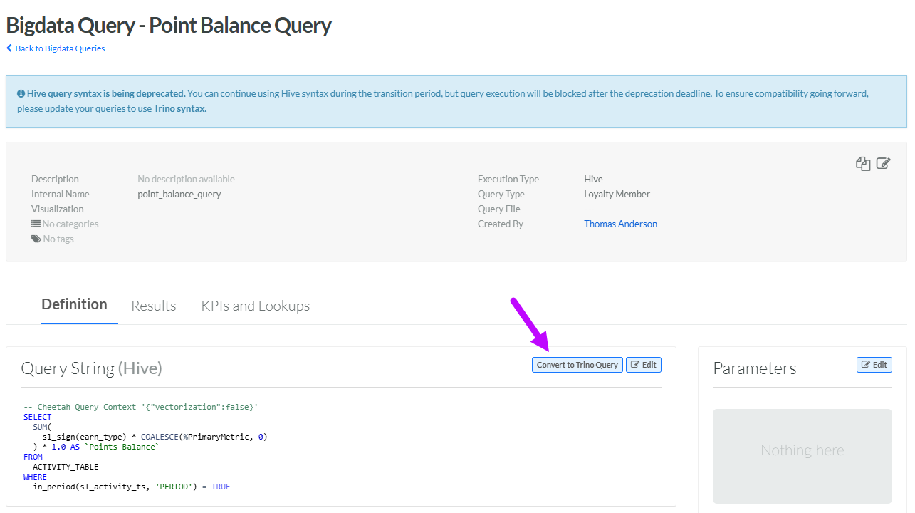Image resolution: width=915 pixels, height=513 pixels.
Task: Click the point_balance_query internal name
Action: pyautogui.click(x=179, y=194)
